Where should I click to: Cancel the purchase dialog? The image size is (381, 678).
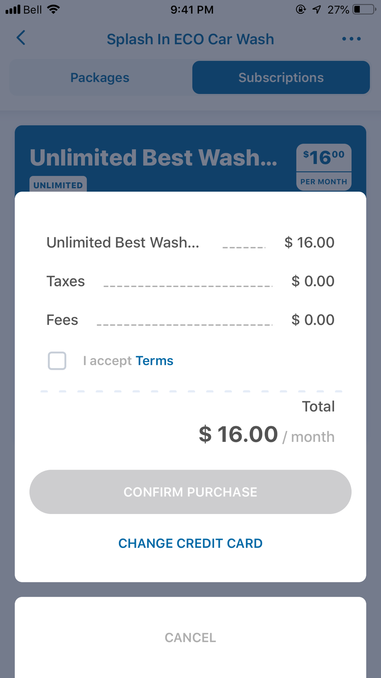click(190, 638)
